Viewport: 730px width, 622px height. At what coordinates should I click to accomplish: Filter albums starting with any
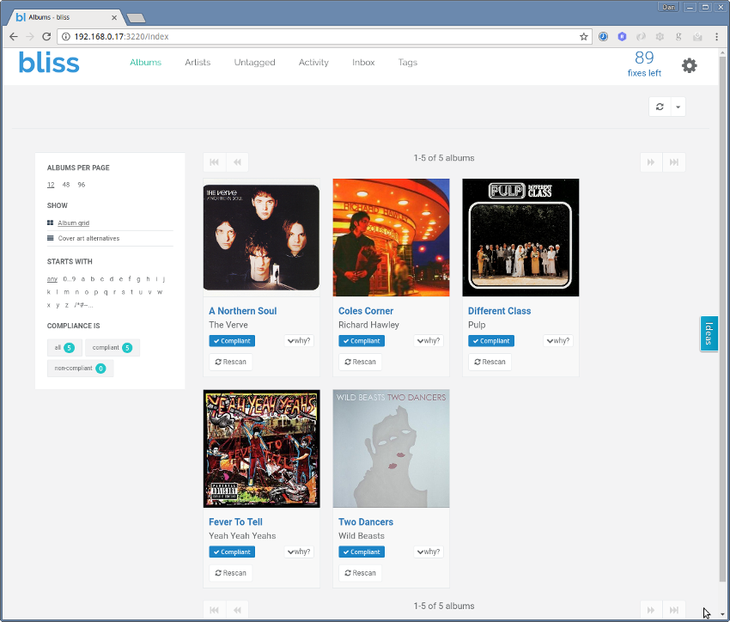click(52, 279)
